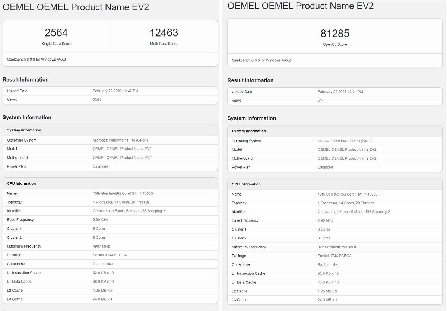The image size is (447, 311).
Task: Select the Result Information heading
Action: click(26, 79)
